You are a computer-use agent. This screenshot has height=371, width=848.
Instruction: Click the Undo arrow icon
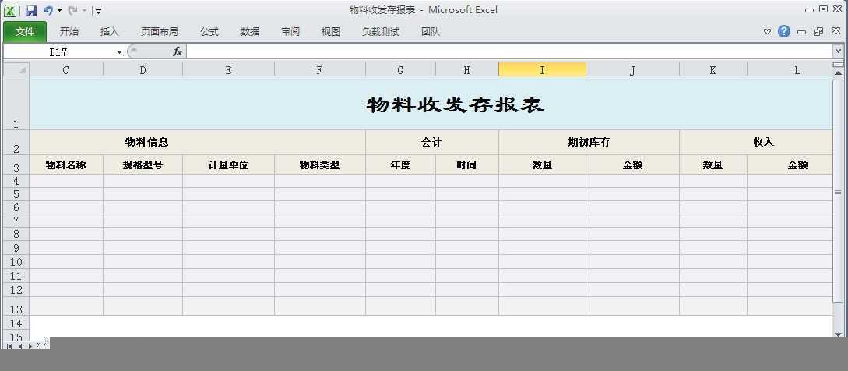(x=48, y=10)
